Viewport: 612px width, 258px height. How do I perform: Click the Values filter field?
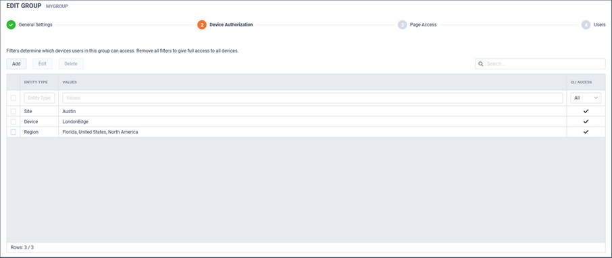[313, 98]
